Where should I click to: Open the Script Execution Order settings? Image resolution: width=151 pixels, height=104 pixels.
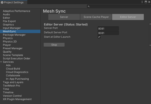[16, 59]
